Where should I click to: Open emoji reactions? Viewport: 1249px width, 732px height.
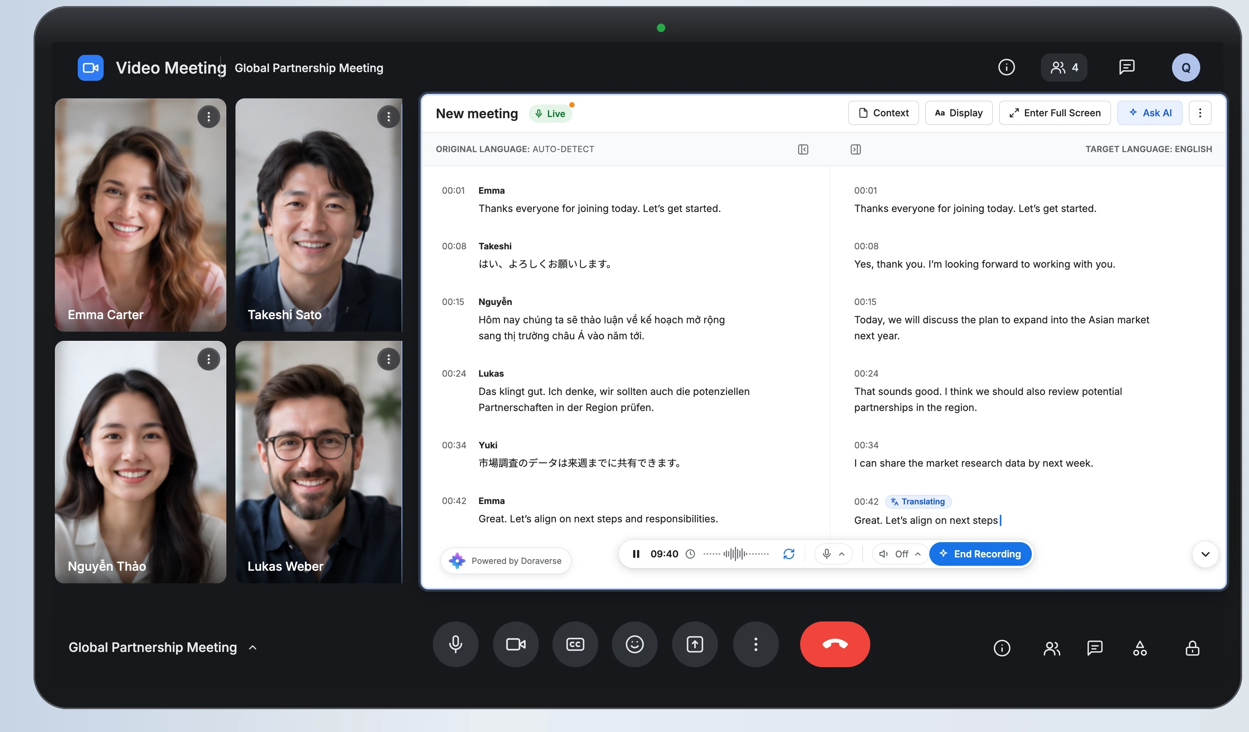coord(634,644)
